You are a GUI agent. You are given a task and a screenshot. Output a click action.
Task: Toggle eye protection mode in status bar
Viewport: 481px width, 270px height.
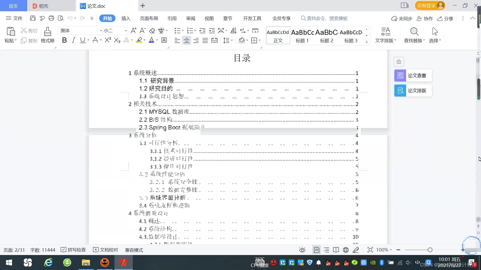[x=302, y=250]
